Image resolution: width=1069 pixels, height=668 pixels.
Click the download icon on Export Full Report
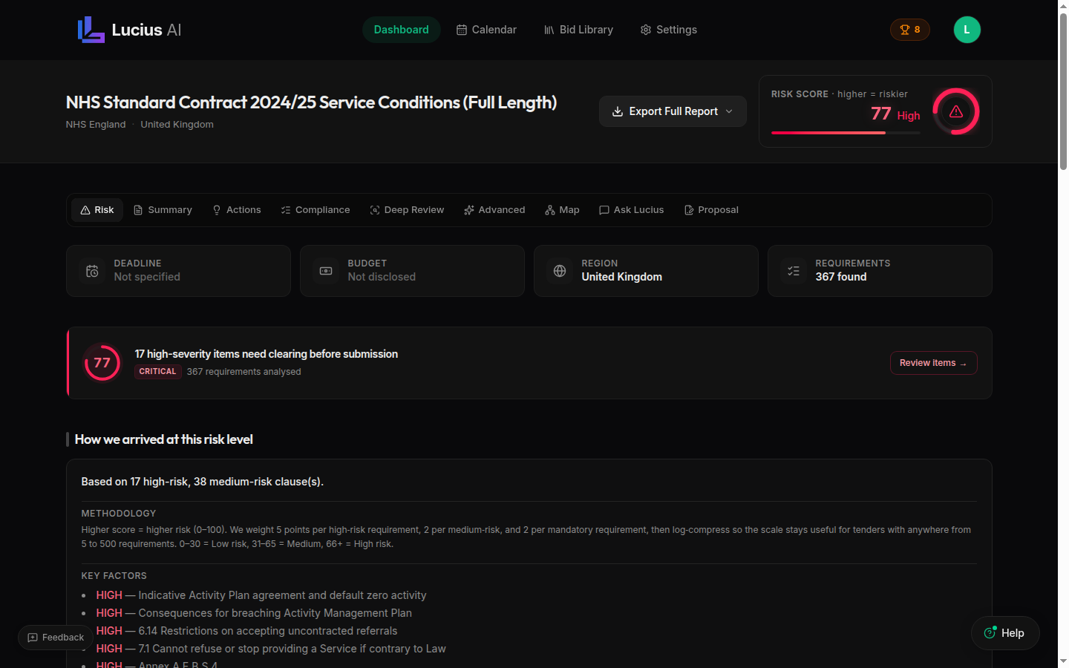point(617,111)
